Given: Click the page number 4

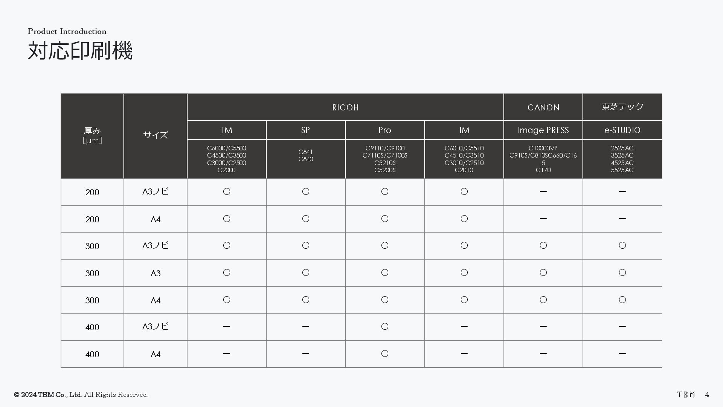Looking at the screenshot, I should click(x=707, y=395).
